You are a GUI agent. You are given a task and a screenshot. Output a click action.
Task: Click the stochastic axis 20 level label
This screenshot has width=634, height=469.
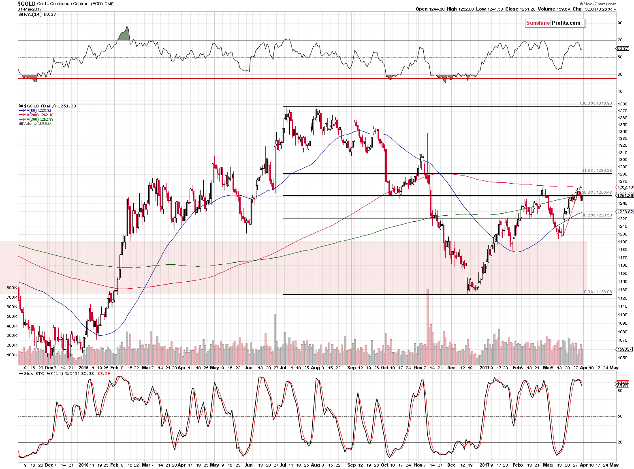pyautogui.click(x=620, y=442)
